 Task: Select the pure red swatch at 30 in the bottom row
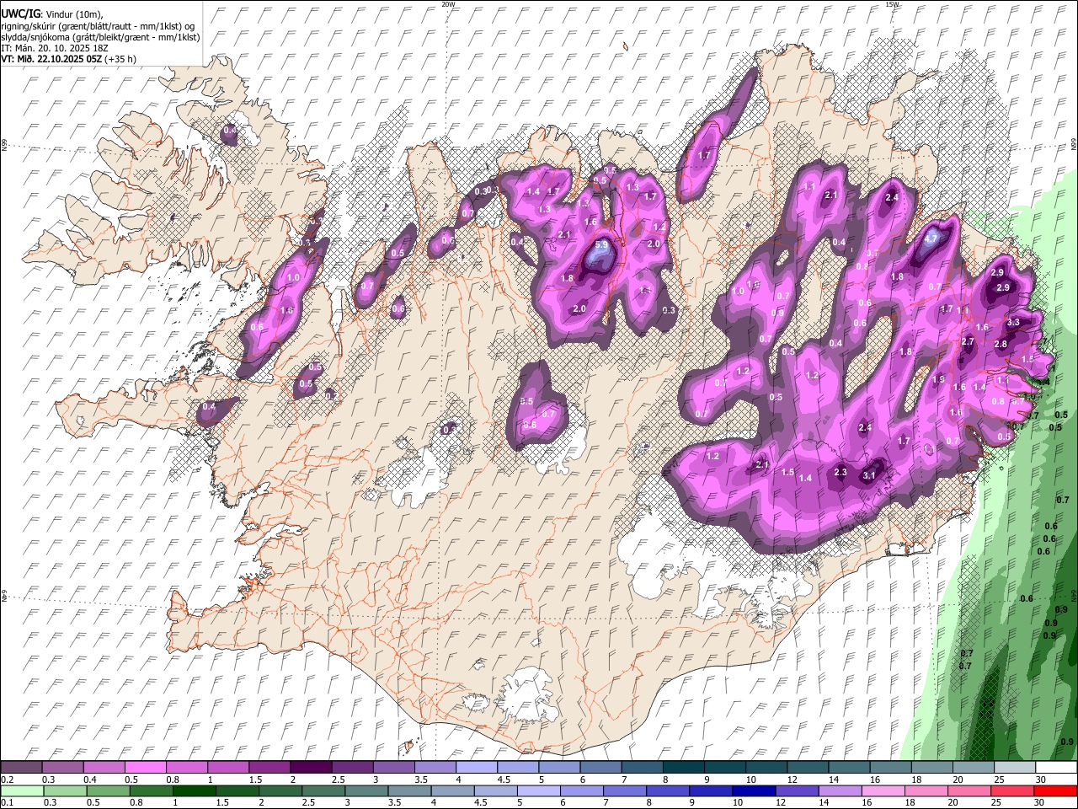pos(1054,791)
